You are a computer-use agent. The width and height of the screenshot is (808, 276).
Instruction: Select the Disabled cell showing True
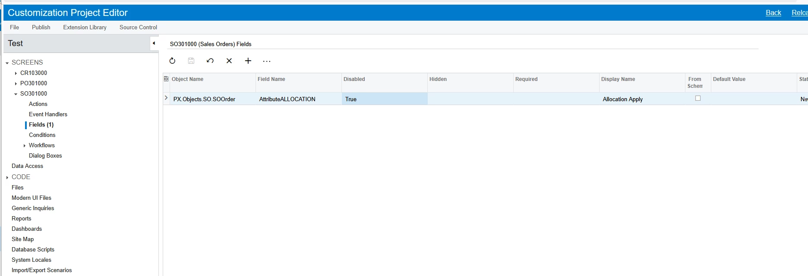pos(384,99)
